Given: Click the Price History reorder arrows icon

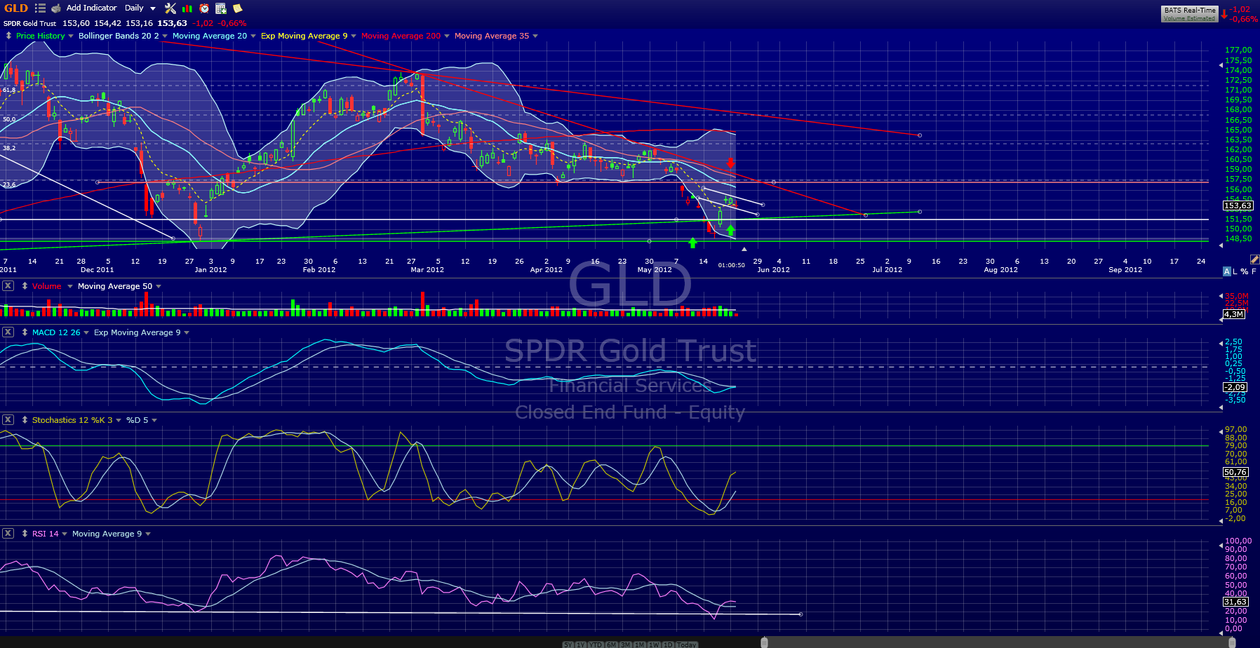Looking at the screenshot, I should pyautogui.click(x=8, y=36).
